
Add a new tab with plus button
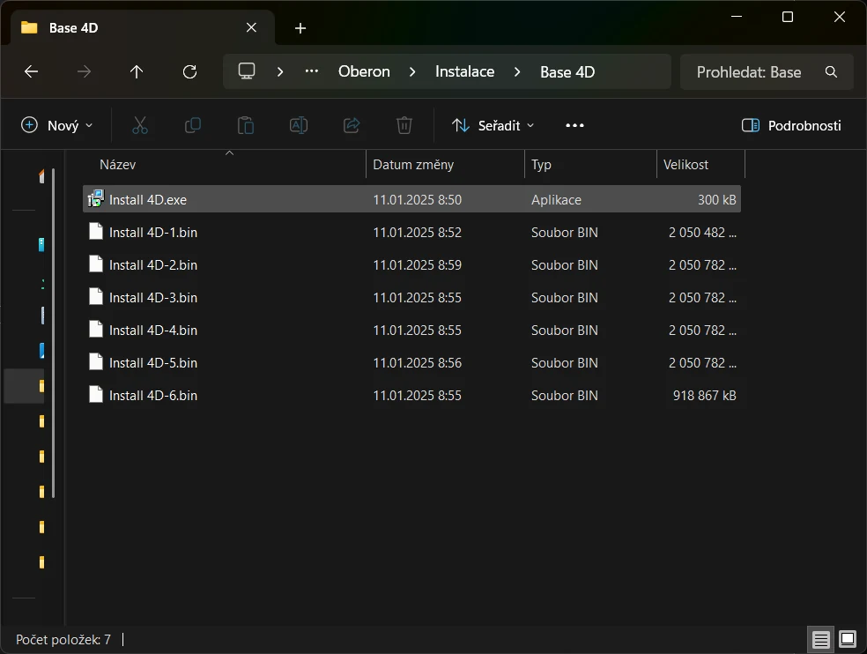300,28
